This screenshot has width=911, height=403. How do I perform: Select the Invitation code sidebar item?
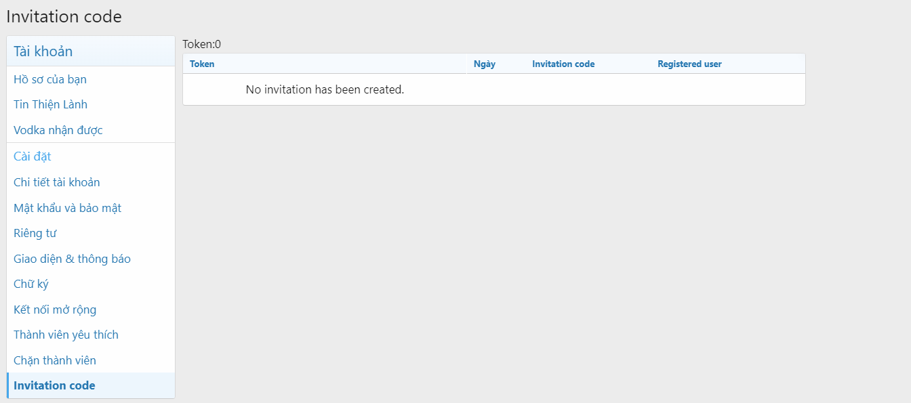[x=91, y=385]
